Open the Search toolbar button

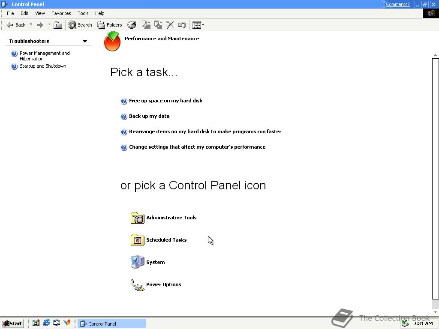(x=80, y=25)
